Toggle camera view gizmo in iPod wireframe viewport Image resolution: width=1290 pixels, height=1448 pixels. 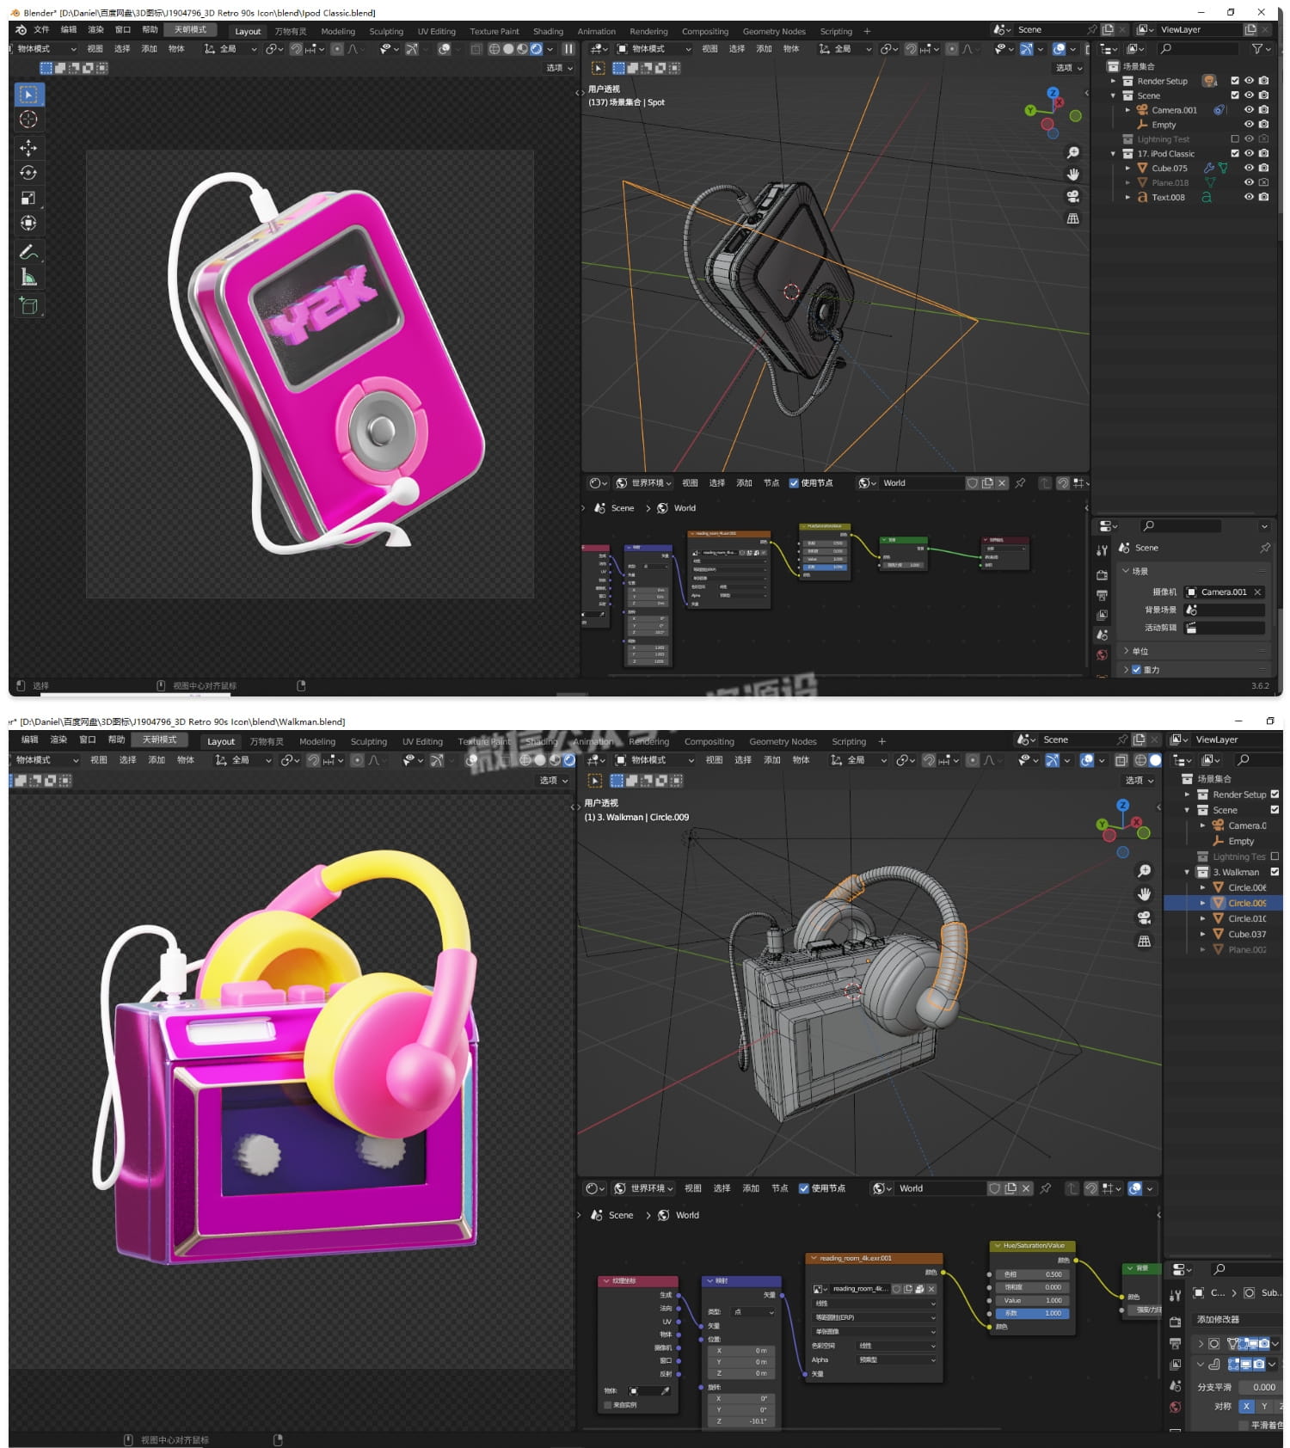point(1072,196)
